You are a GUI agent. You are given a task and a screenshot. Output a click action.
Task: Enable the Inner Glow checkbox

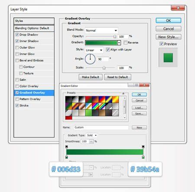[x=17, y=54]
